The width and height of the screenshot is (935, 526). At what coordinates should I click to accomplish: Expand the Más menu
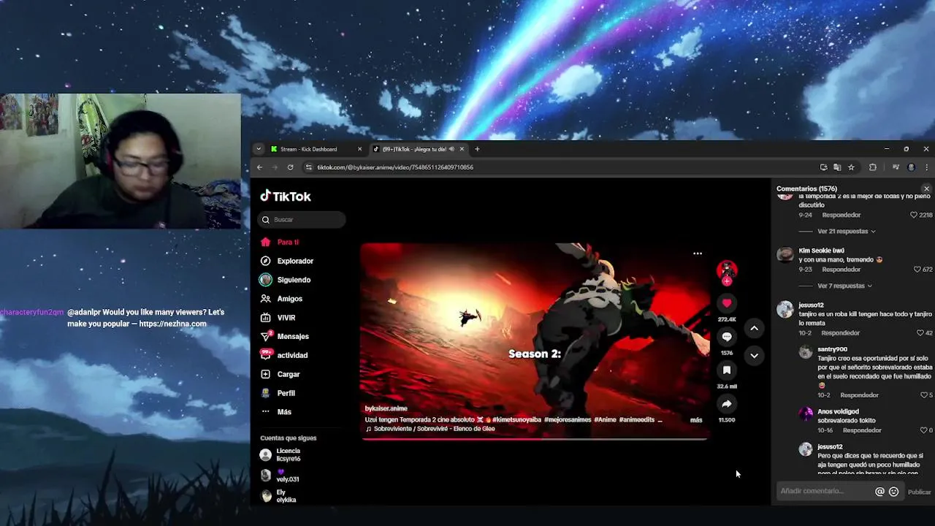283,412
